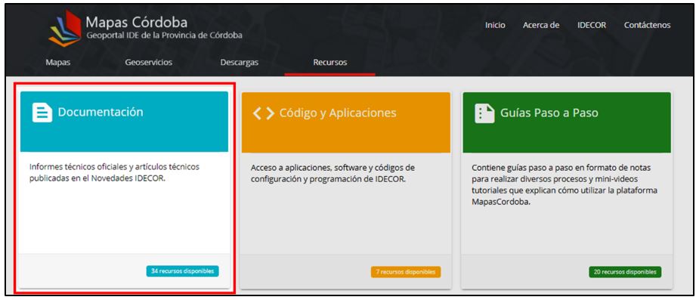The image size is (696, 300).
Task: Open the Código y Aplicaciones card title
Action: point(338,113)
